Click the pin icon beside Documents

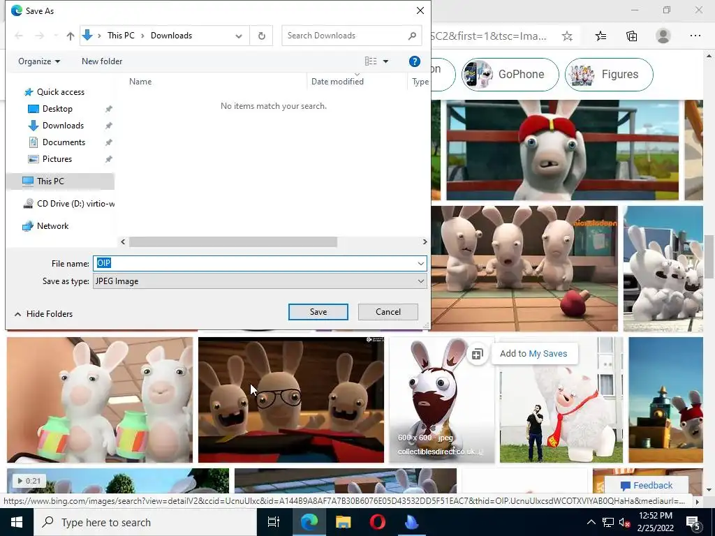pos(108,142)
